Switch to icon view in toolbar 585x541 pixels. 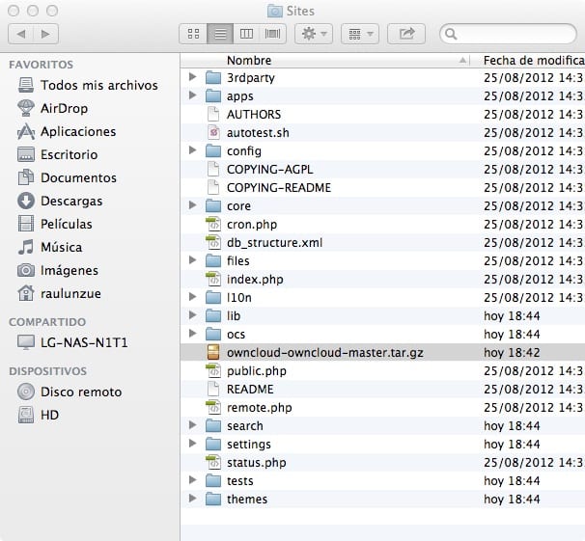pyautogui.click(x=192, y=34)
